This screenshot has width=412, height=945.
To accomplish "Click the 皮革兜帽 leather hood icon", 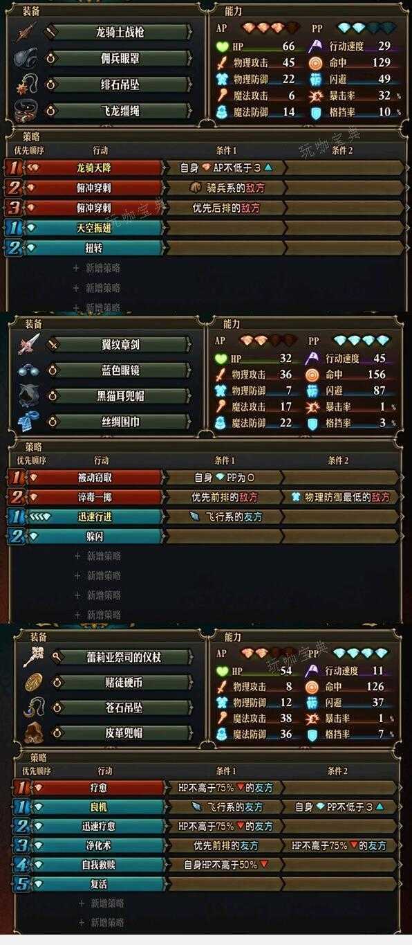I will tap(32, 732).
